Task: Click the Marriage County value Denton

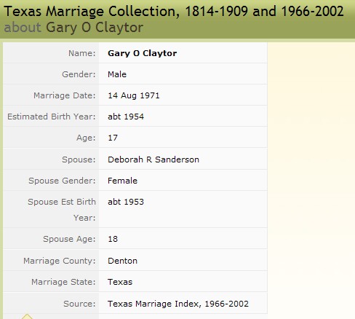Action: click(x=122, y=261)
